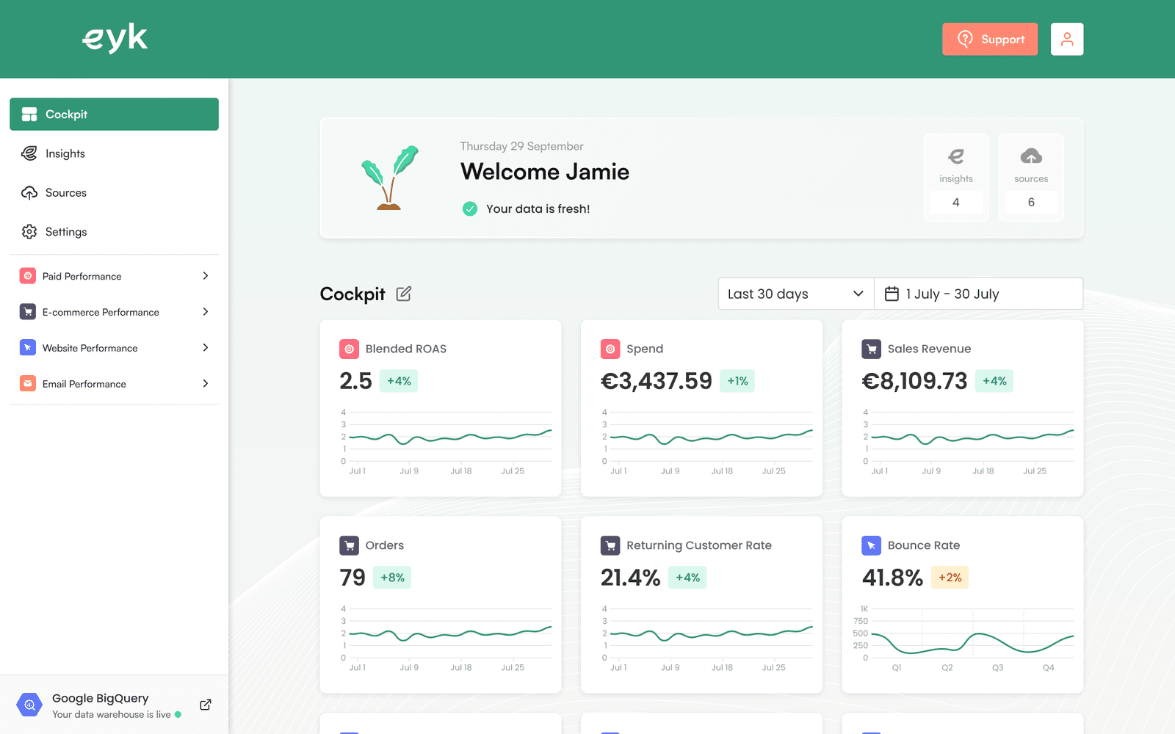
Task: Click the Blended ROAS target icon
Action: coord(349,349)
